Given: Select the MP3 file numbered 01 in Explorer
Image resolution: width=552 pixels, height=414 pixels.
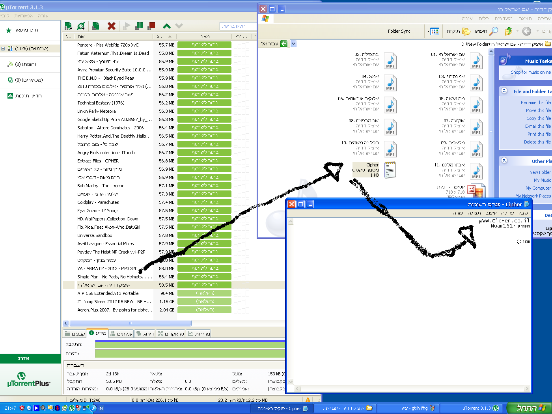Looking at the screenshot, I should pos(476,61).
